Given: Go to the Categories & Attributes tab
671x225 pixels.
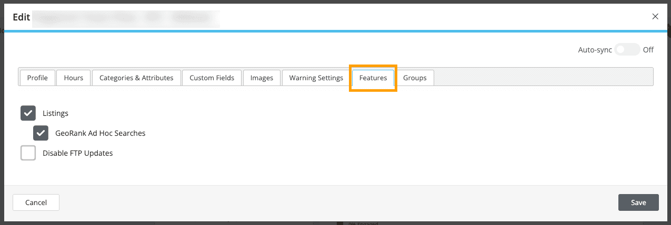Looking at the screenshot, I should [136, 78].
